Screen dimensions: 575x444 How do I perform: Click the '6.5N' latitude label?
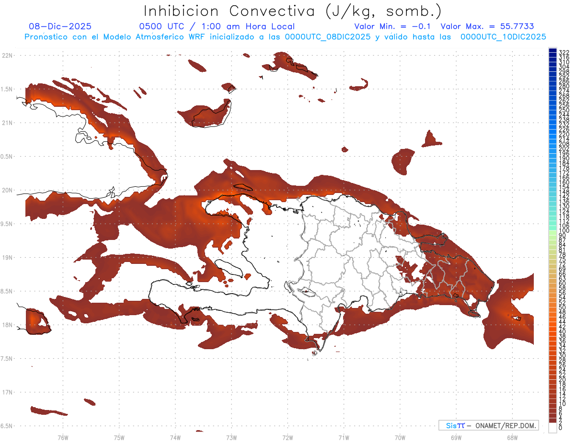coord(7,426)
